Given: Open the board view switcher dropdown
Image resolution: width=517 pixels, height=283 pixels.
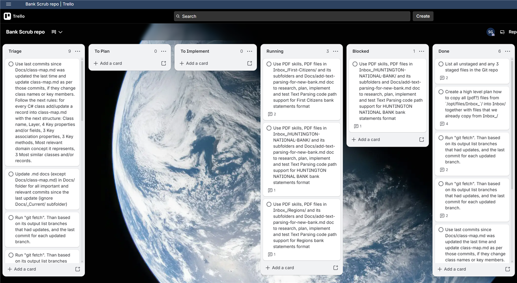Looking at the screenshot, I should pyautogui.click(x=57, y=32).
